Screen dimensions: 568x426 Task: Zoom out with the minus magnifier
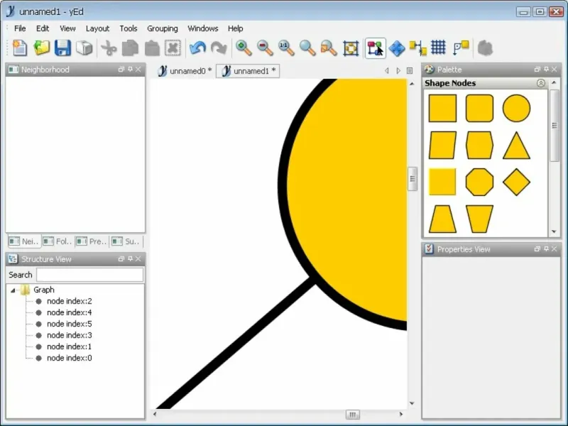[265, 48]
